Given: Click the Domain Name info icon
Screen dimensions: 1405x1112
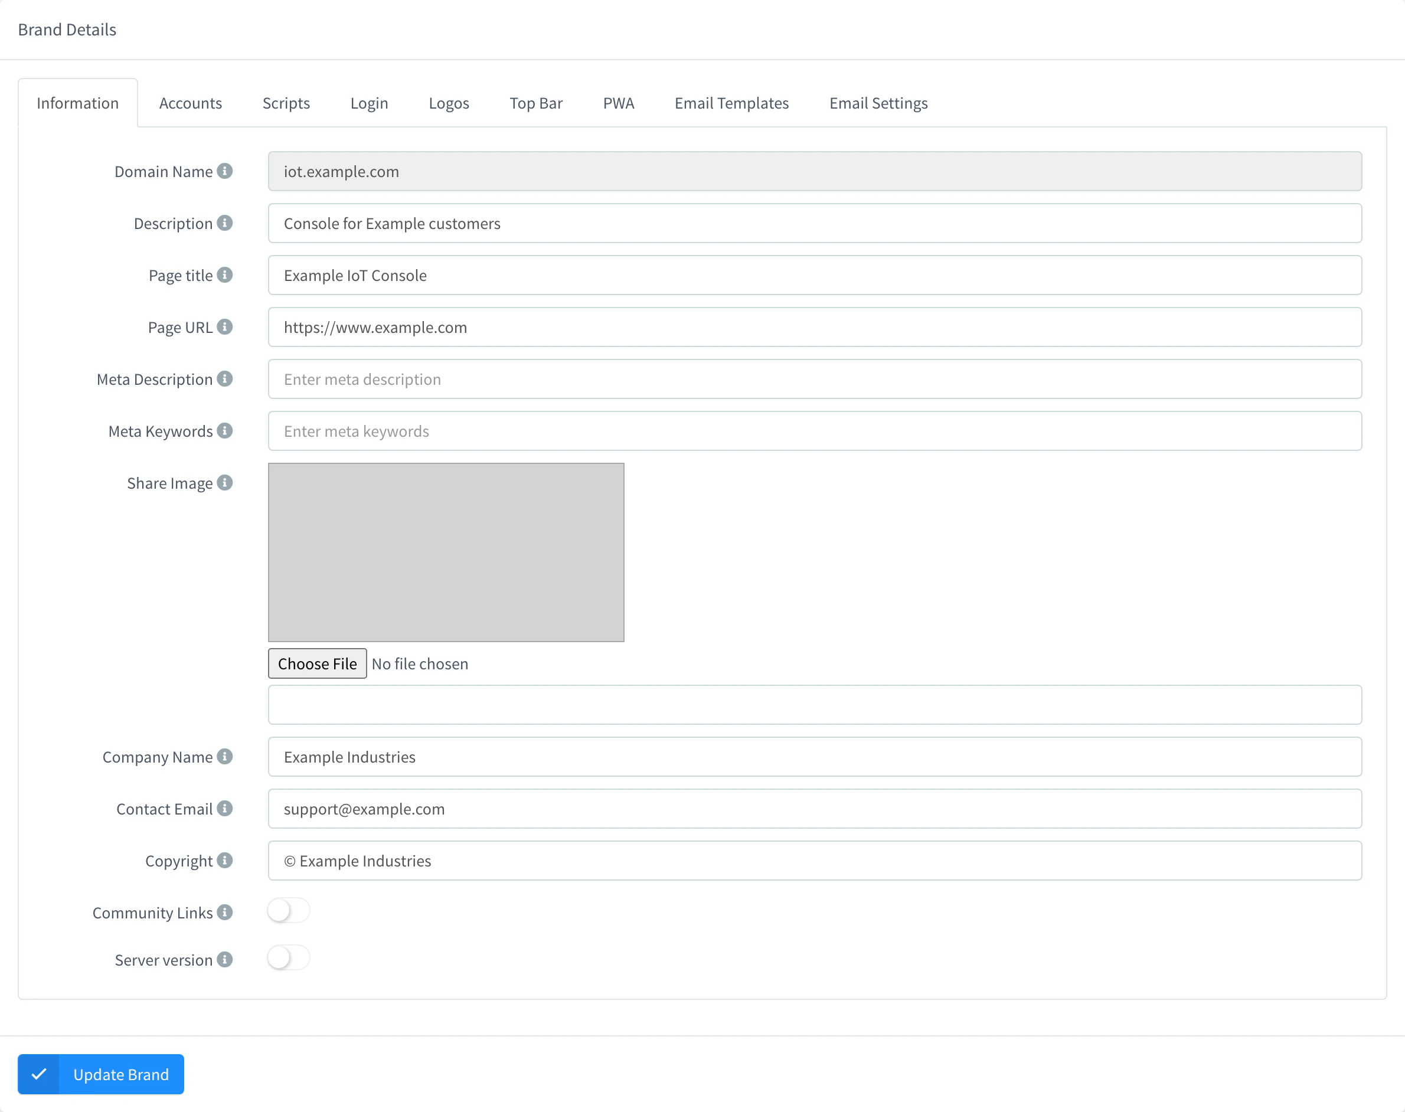Looking at the screenshot, I should pyautogui.click(x=224, y=171).
